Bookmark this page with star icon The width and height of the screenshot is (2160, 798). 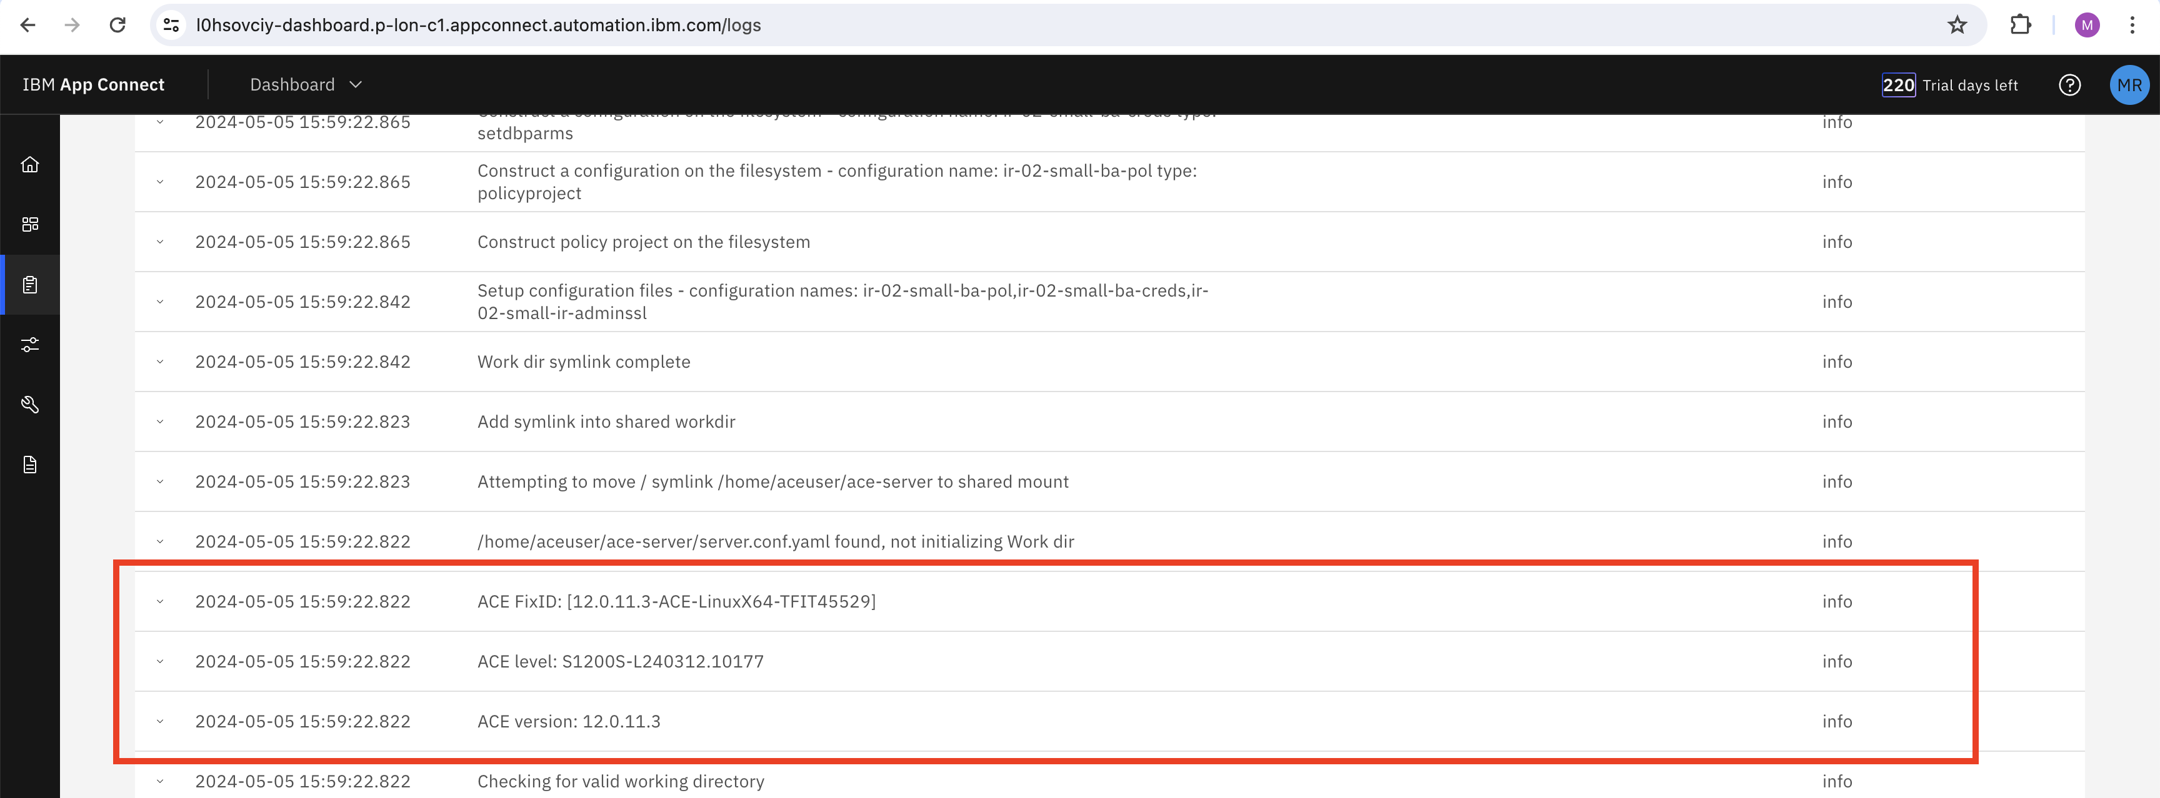click(x=1956, y=25)
